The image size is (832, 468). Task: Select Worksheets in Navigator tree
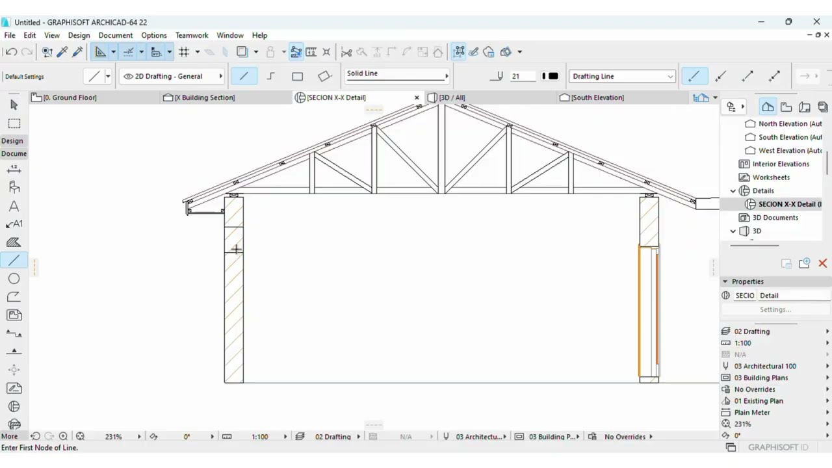click(771, 177)
